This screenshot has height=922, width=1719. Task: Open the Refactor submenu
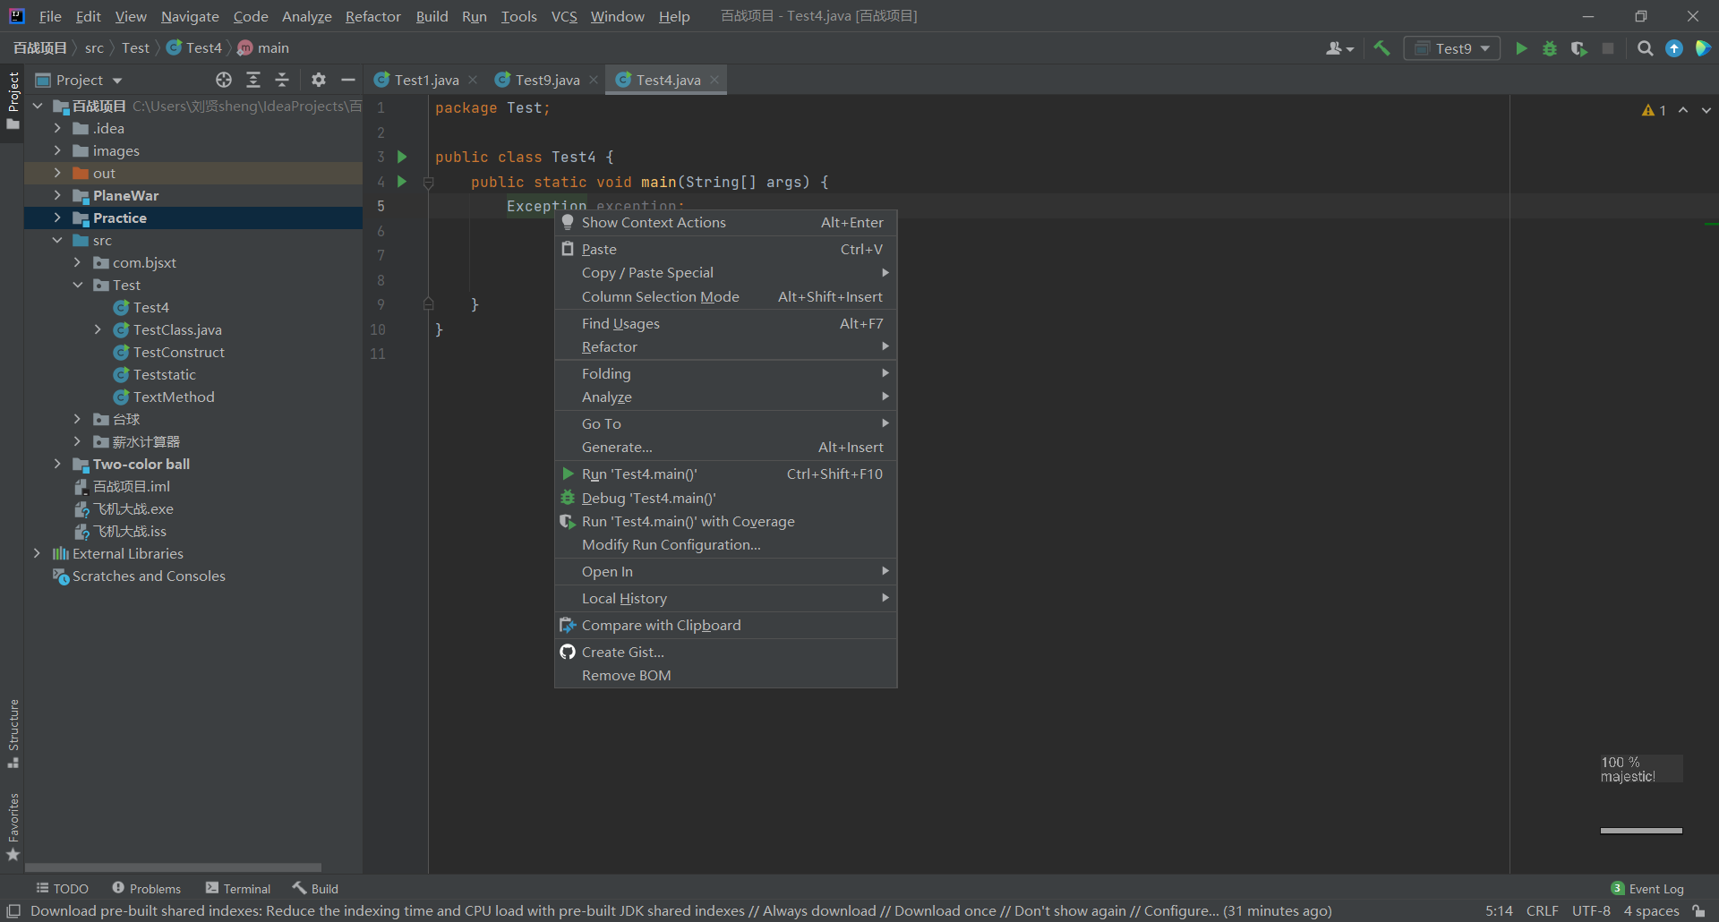coord(725,347)
